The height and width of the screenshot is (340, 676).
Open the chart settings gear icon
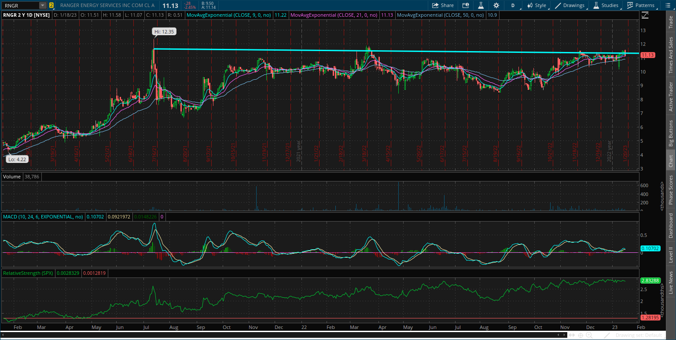point(496,5)
